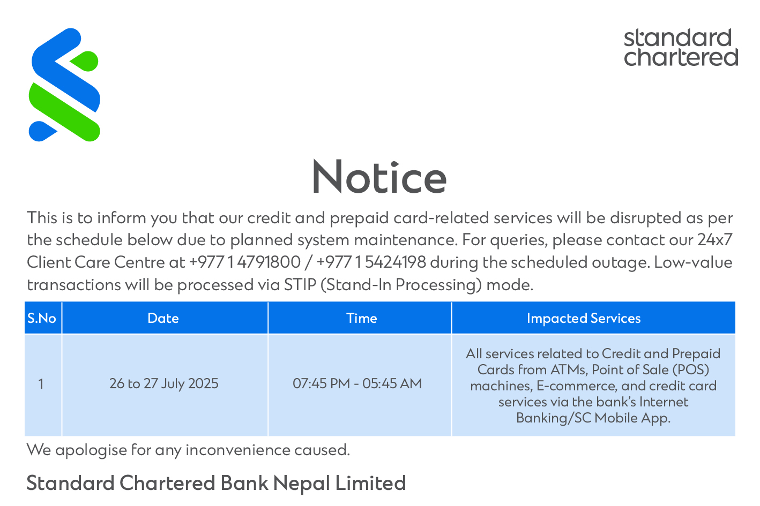Click the serial number 1 cell
The width and height of the screenshot is (760, 506).
43,385
